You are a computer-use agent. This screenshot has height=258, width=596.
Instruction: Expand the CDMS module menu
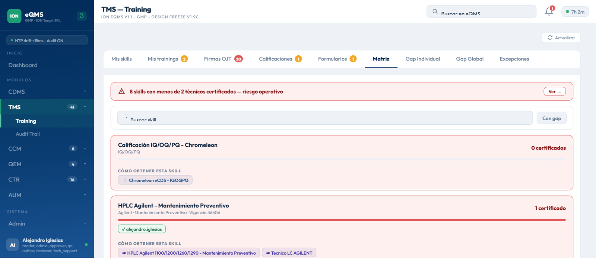[x=47, y=92]
